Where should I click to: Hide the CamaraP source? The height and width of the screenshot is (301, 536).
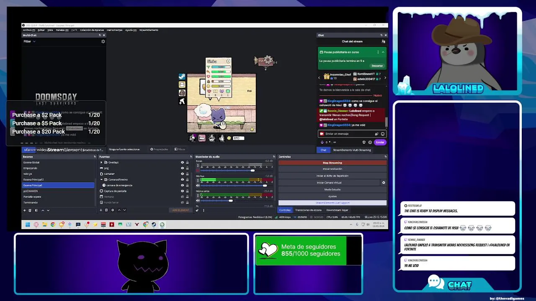tap(183, 174)
